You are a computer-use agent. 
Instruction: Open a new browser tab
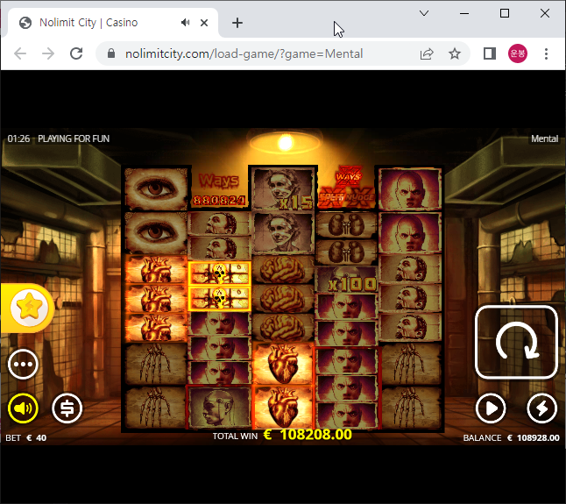237,23
